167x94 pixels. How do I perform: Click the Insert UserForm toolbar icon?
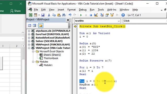[35, 15]
